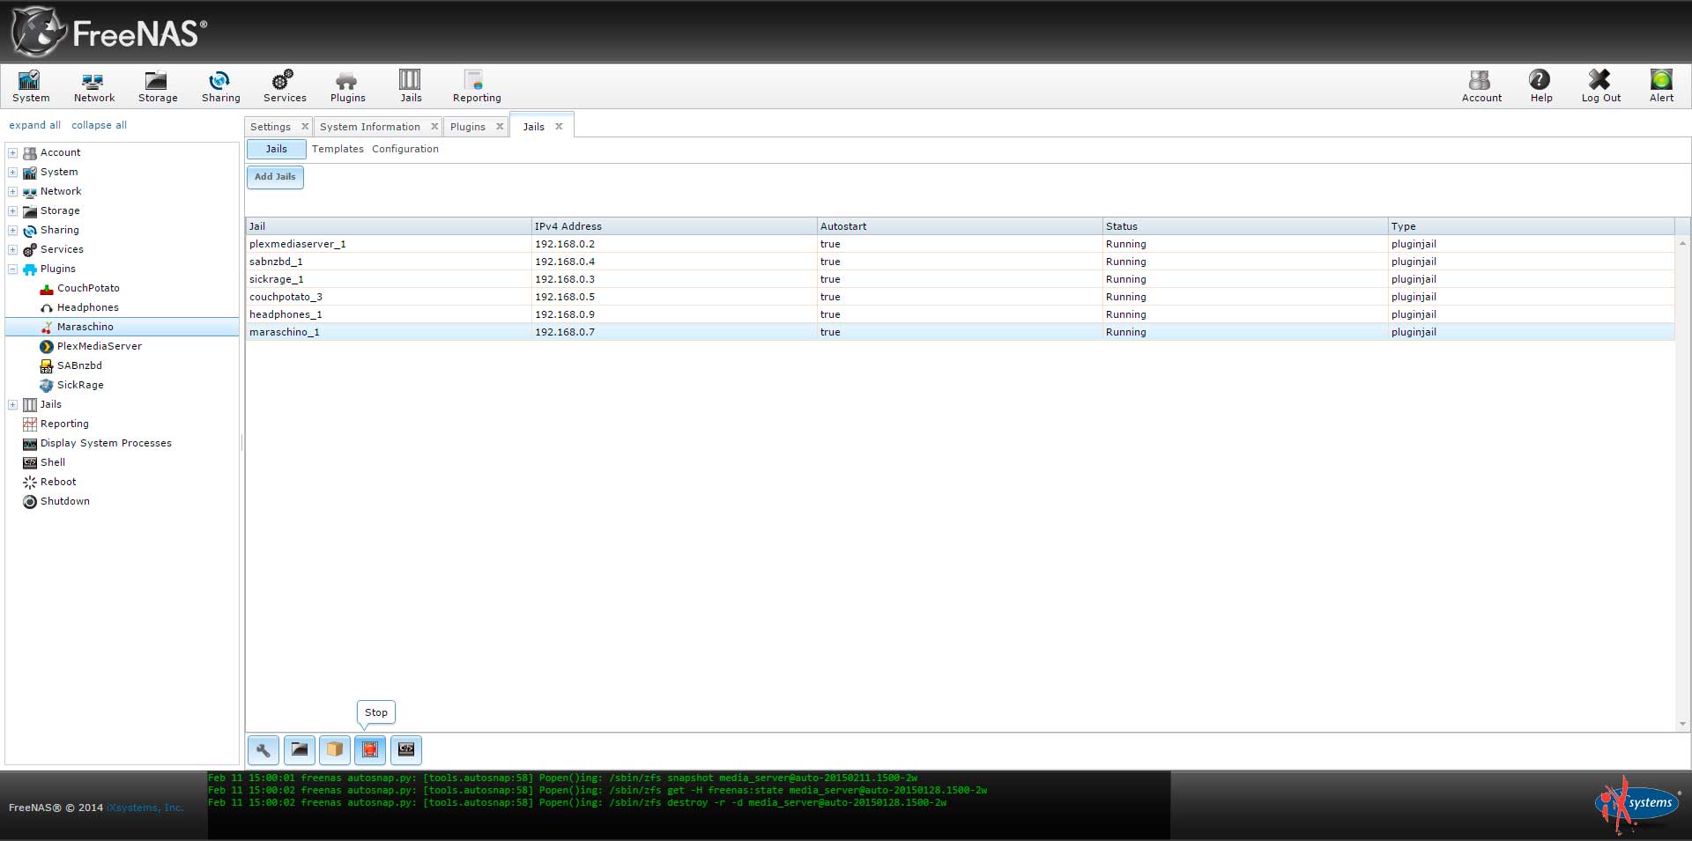Open Storage from the top toolbar
The width and height of the screenshot is (1692, 841).
tap(157, 86)
